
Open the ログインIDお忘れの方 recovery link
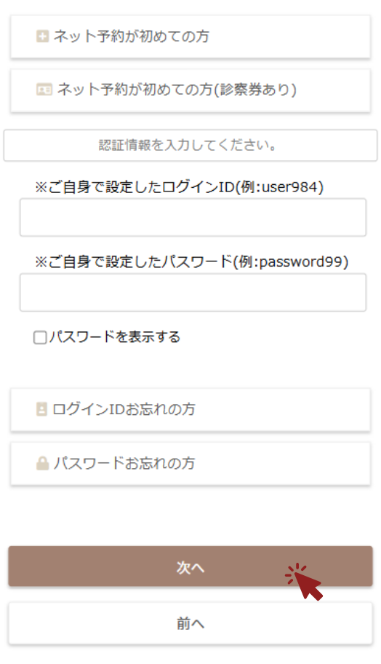tap(190, 410)
